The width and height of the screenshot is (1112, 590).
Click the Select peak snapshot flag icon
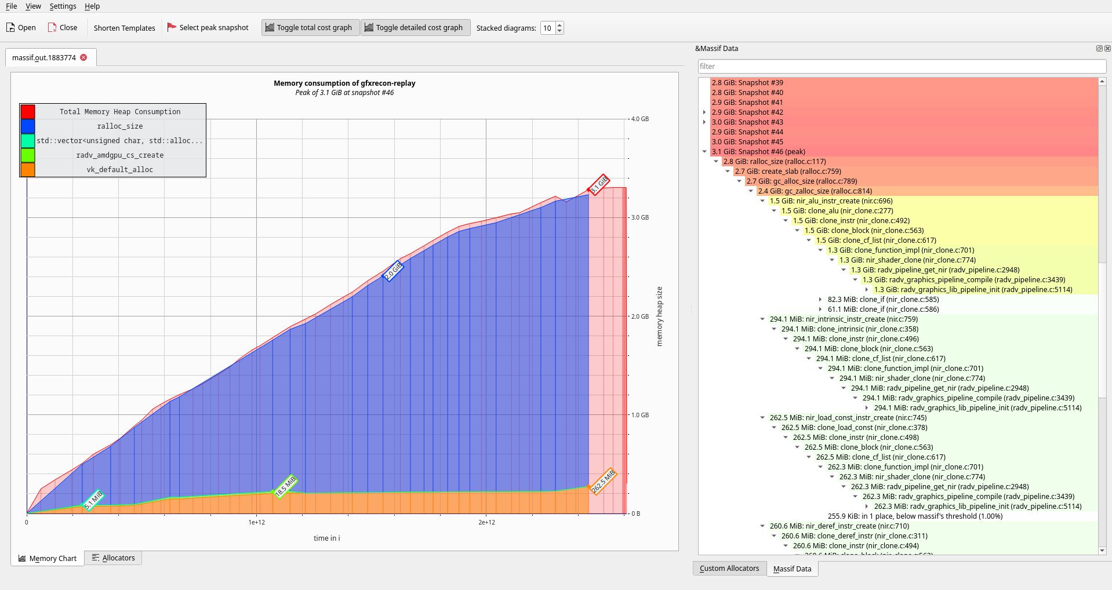[x=172, y=27]
